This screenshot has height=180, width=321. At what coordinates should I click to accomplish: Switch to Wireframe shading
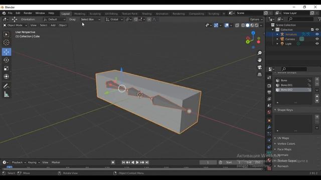click(243, 25)
